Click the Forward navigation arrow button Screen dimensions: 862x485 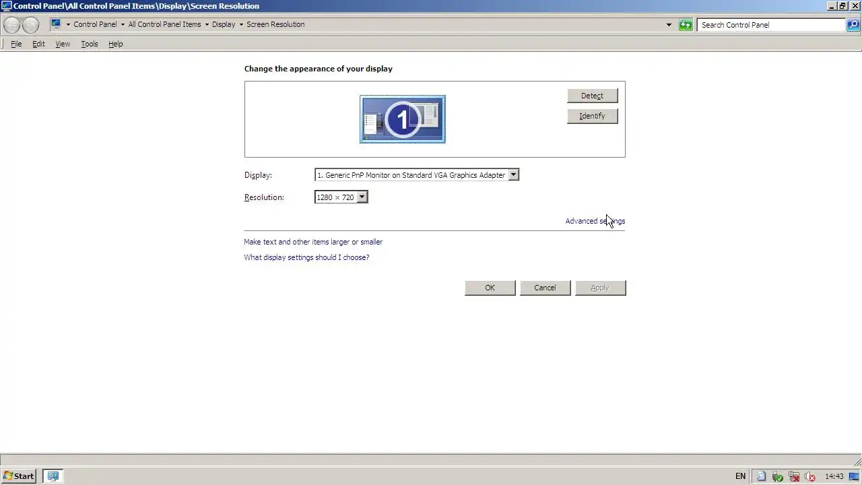pos(30,25)
